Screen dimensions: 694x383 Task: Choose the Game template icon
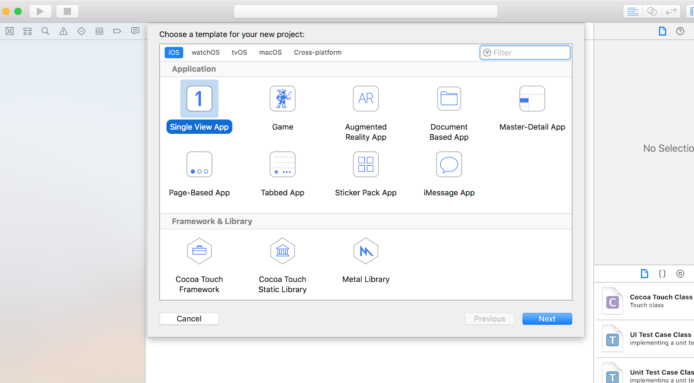[x=283, y=99]
